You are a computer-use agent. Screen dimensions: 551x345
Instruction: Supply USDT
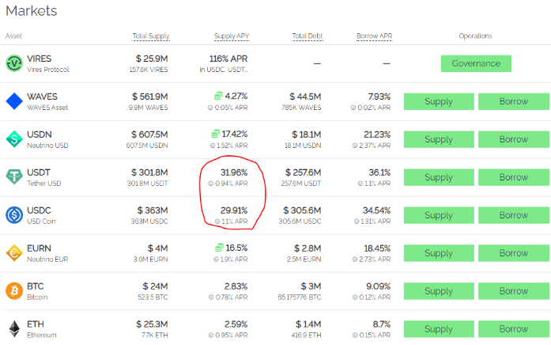439,177
